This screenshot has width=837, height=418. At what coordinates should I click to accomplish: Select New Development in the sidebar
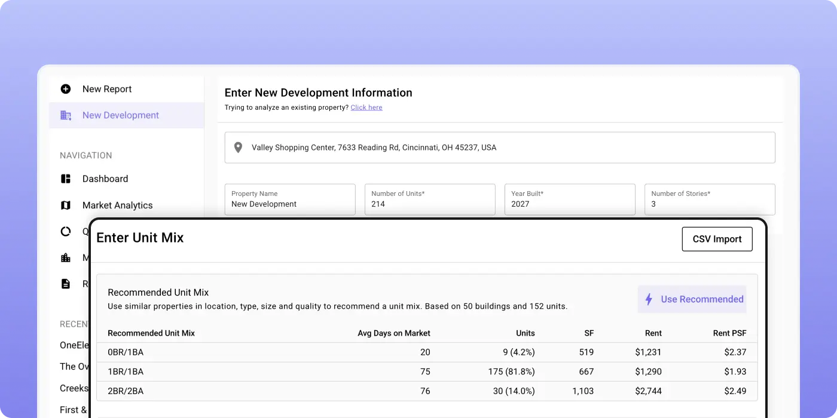click(127, 115)
